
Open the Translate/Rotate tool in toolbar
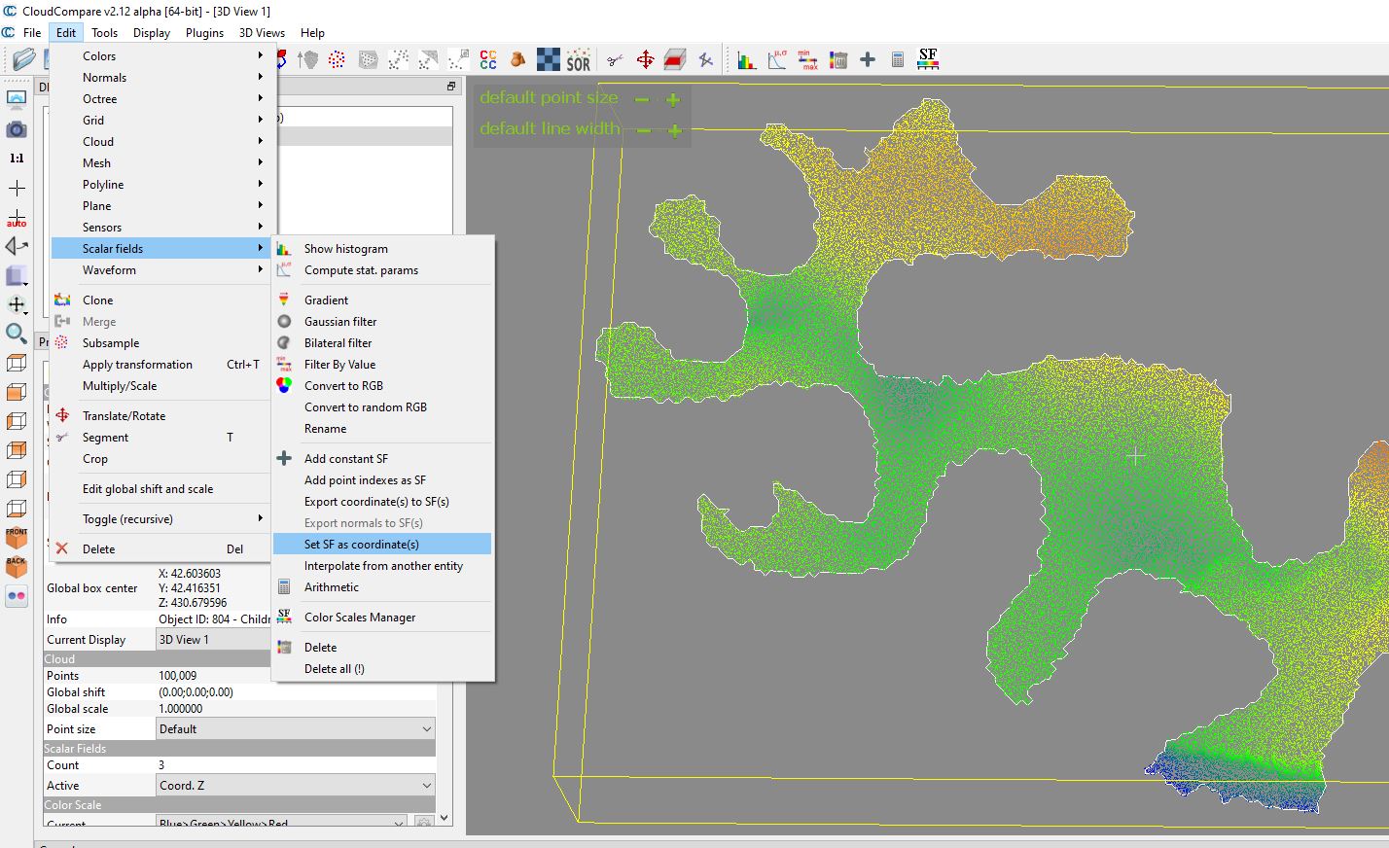tap(645, 60)
